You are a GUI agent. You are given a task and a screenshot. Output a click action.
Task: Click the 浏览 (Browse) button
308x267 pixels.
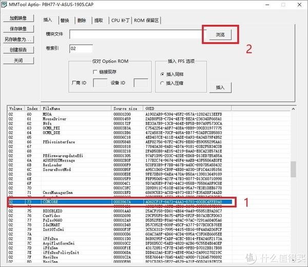point(220,35)
